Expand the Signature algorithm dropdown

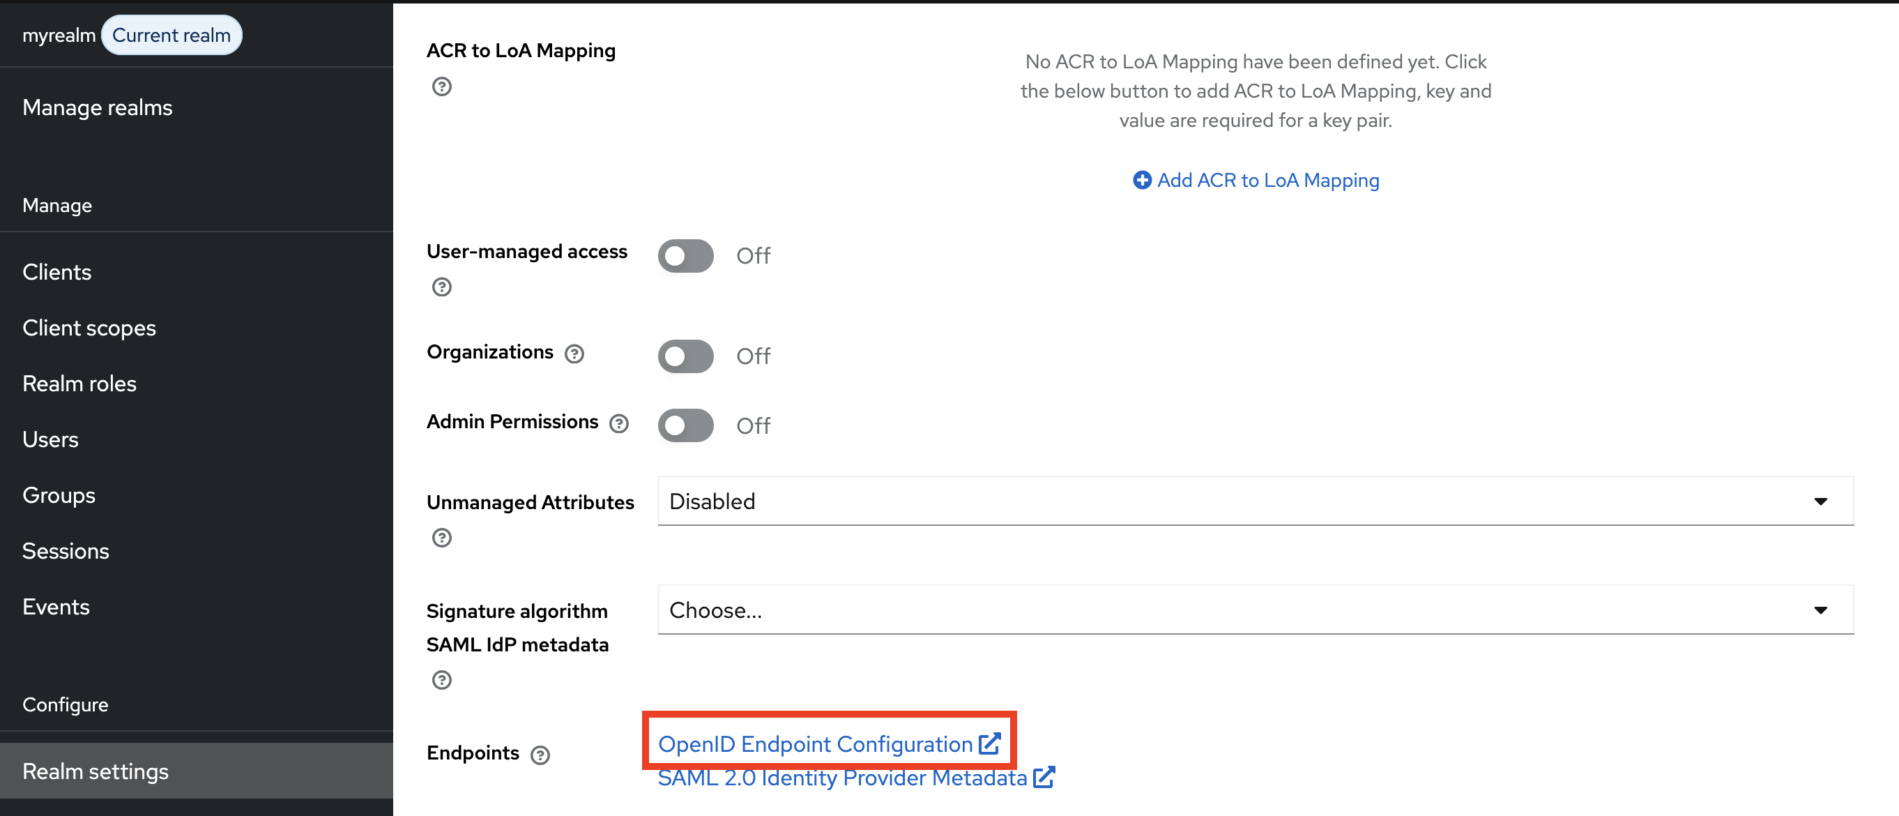point(1255,610)
